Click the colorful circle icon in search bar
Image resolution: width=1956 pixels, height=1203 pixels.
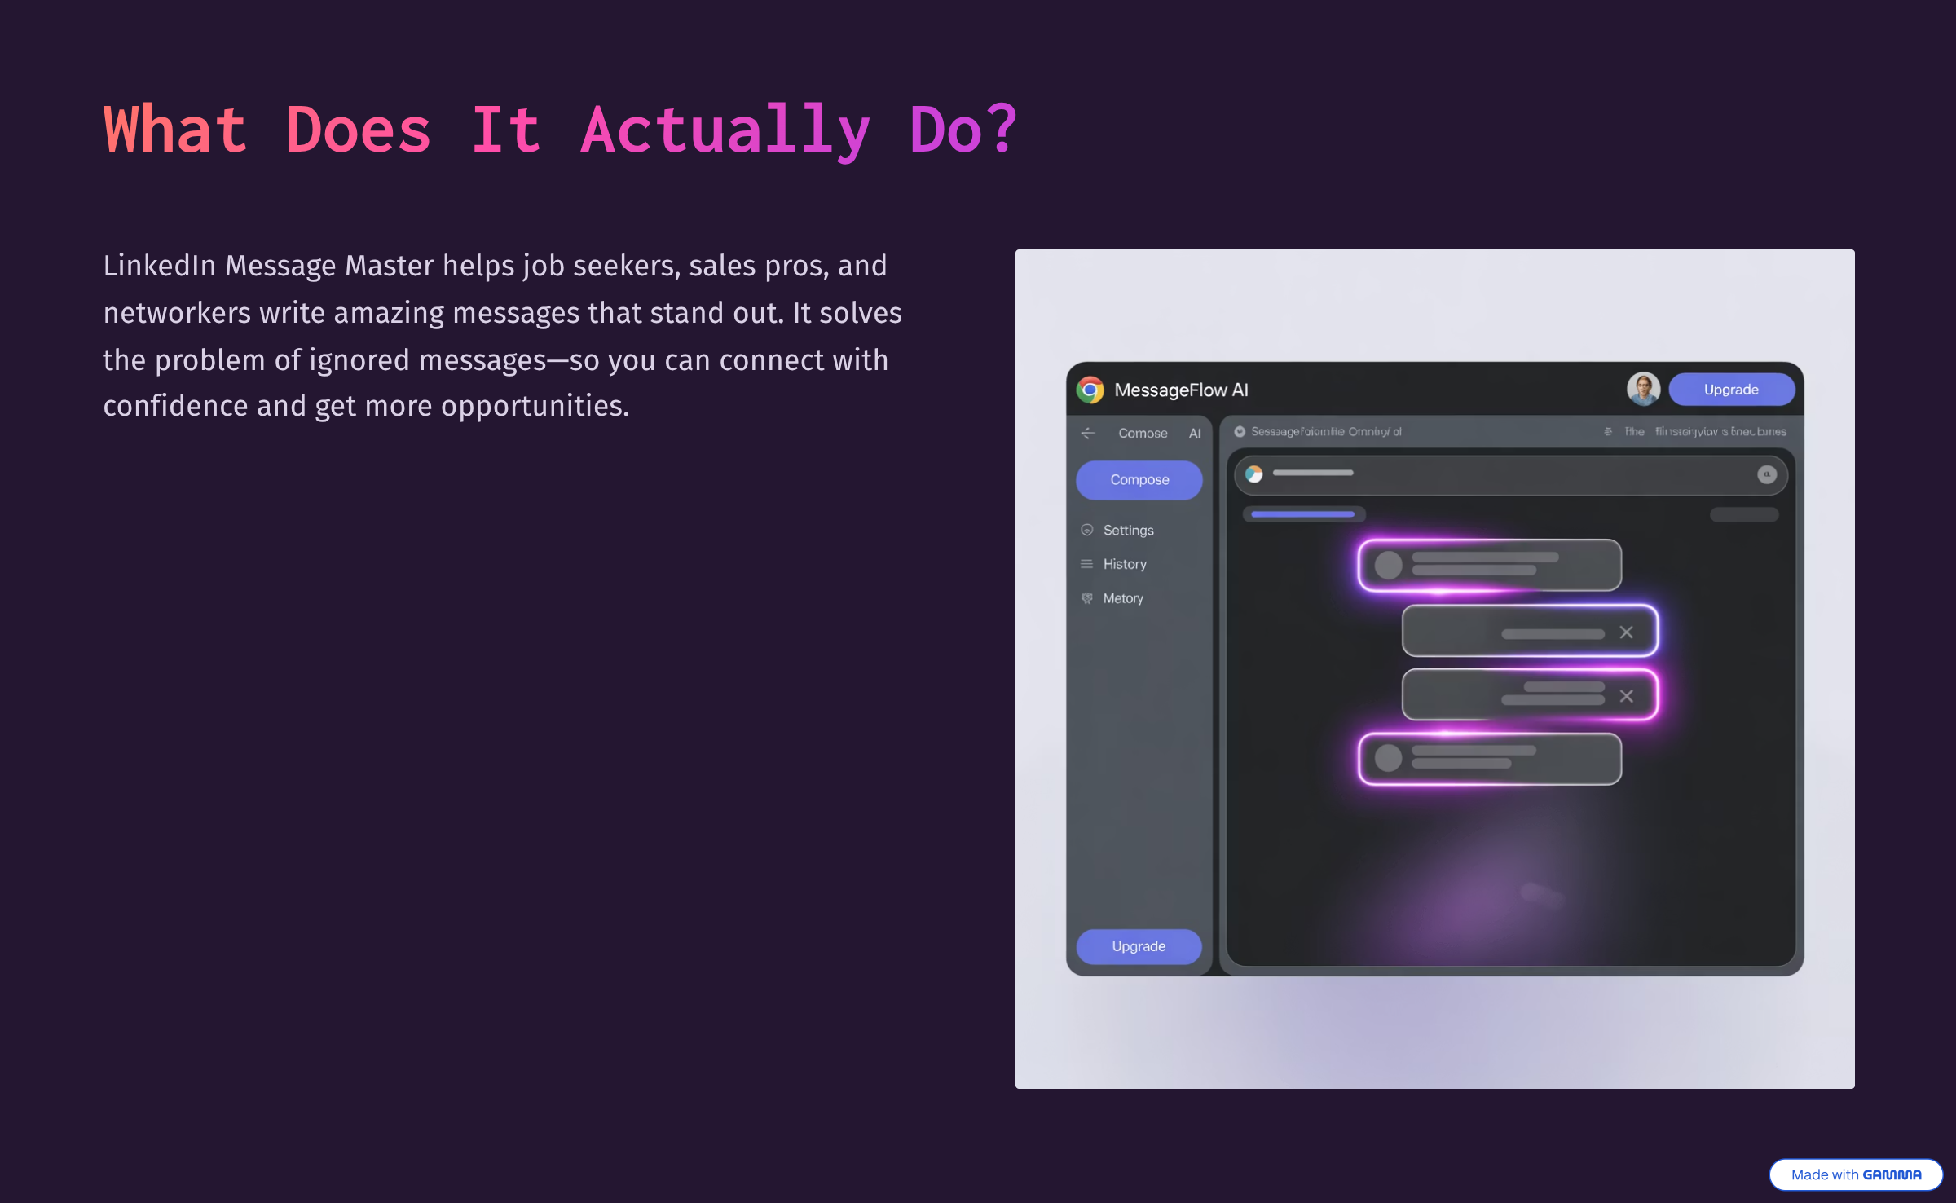(x=1253, y=474)
